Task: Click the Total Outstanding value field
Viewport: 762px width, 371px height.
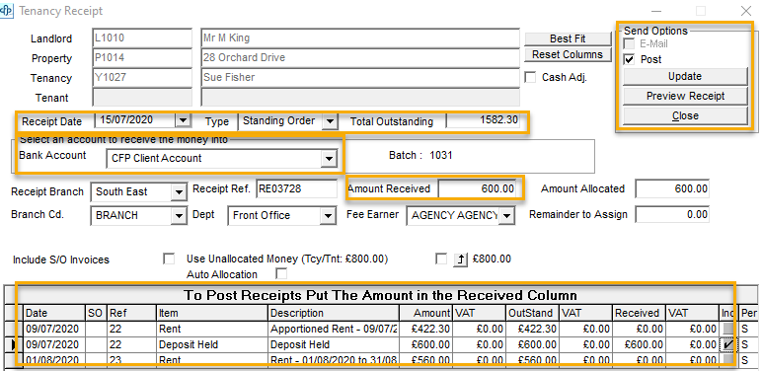Action: (x=483, y=120)
